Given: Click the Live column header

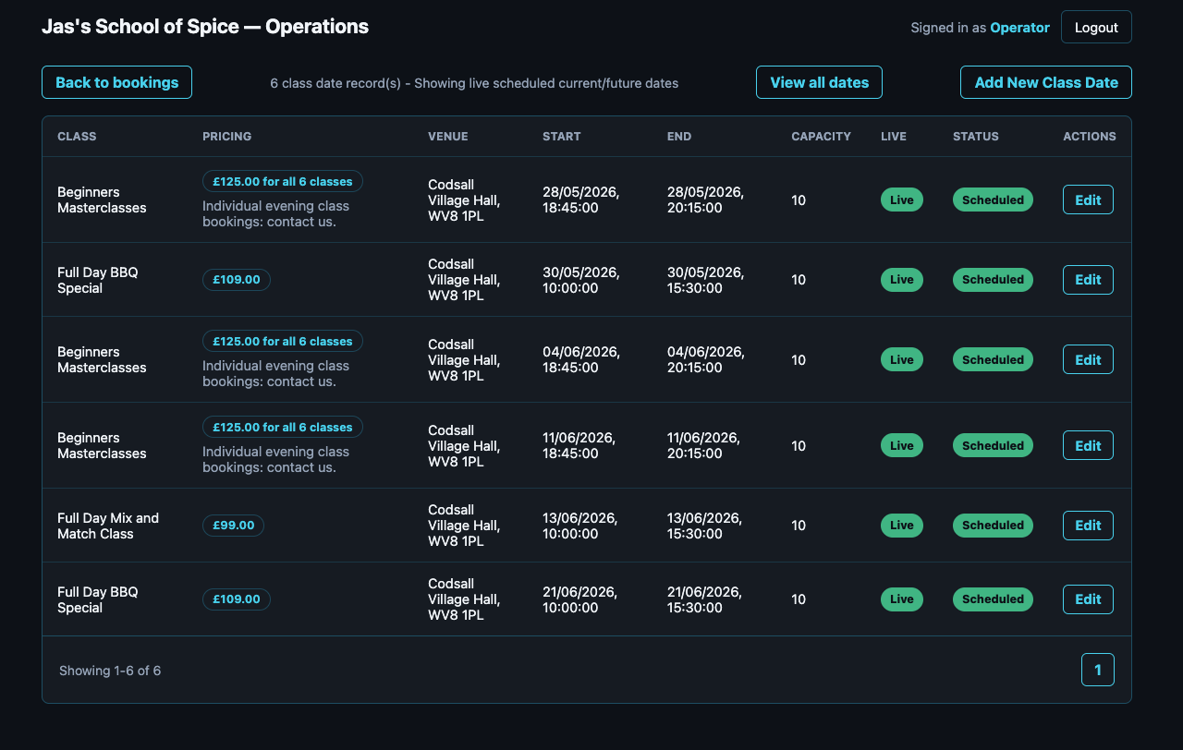Looking at the screenshot, I should tap(894, 137).
